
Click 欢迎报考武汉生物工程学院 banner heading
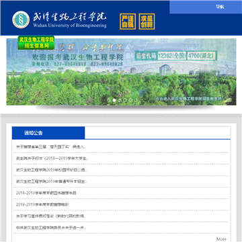(x=78, y=57)
